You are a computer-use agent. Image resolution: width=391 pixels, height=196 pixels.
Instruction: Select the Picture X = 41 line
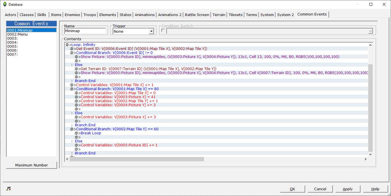(x=216, y=97)
